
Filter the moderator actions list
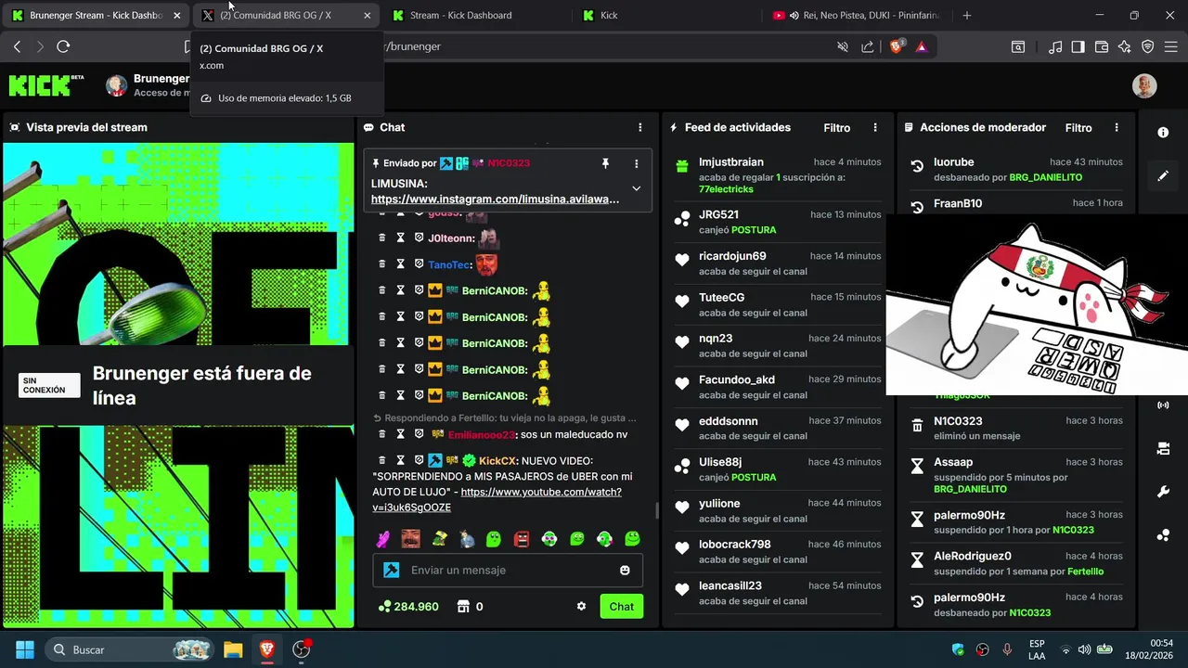coord(1078,127)
